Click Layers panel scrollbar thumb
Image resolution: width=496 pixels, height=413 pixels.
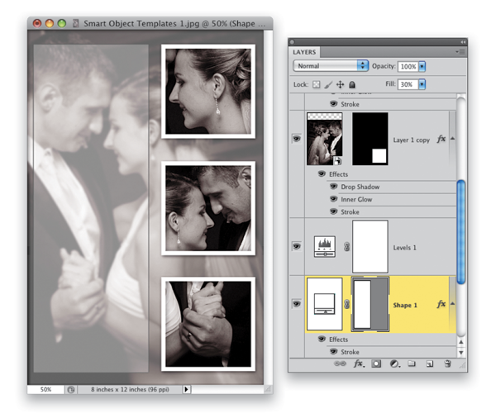coord(461,231)
